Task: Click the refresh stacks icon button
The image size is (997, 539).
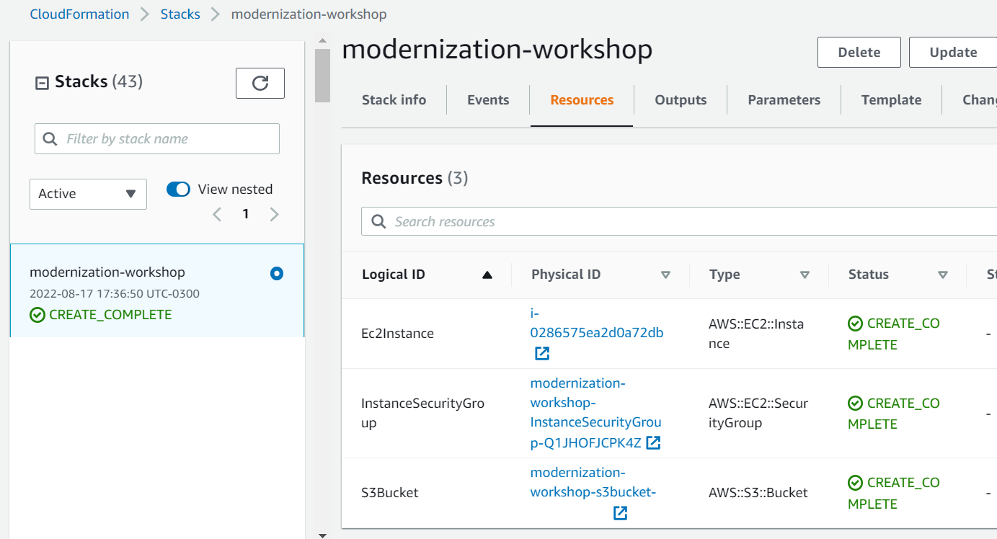Action: point(260,83)
